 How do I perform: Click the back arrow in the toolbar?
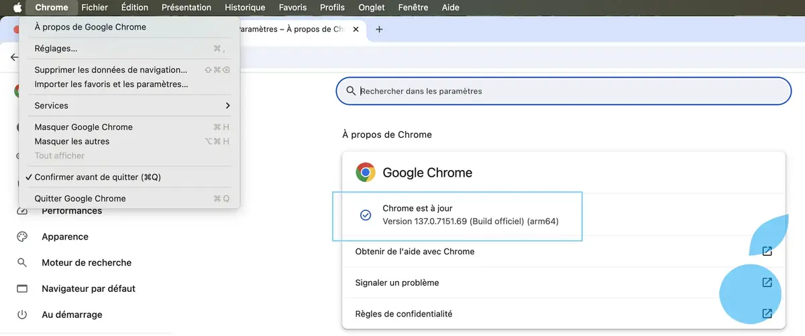(15, 58)
